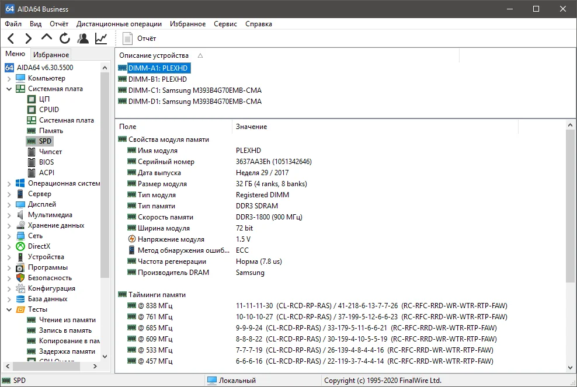
Task: Click the Напряжение модуля lightning icon
Action: point(132,239)
